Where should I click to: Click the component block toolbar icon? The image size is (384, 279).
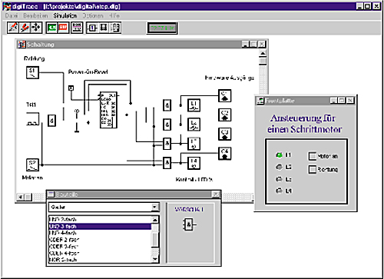(x=92, y=28)
